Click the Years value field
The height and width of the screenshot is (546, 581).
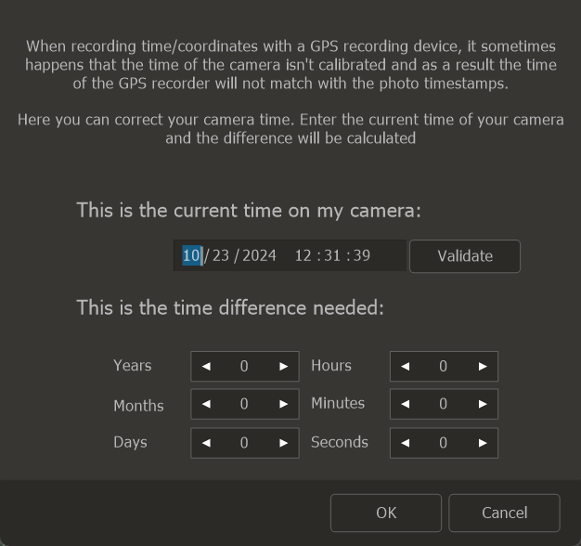(245, 367)
